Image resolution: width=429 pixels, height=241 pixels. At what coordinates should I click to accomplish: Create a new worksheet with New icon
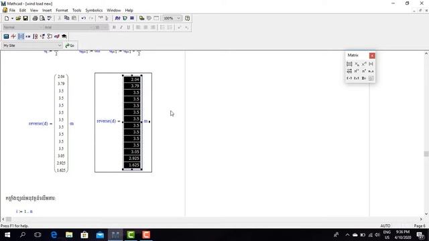tap(7, 18)
